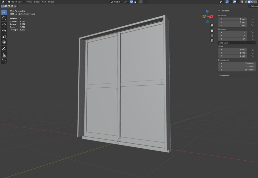This screenshot has height=178, width=258.
Task: Open the snapping options dropdown
Action: tap(136, 2)
